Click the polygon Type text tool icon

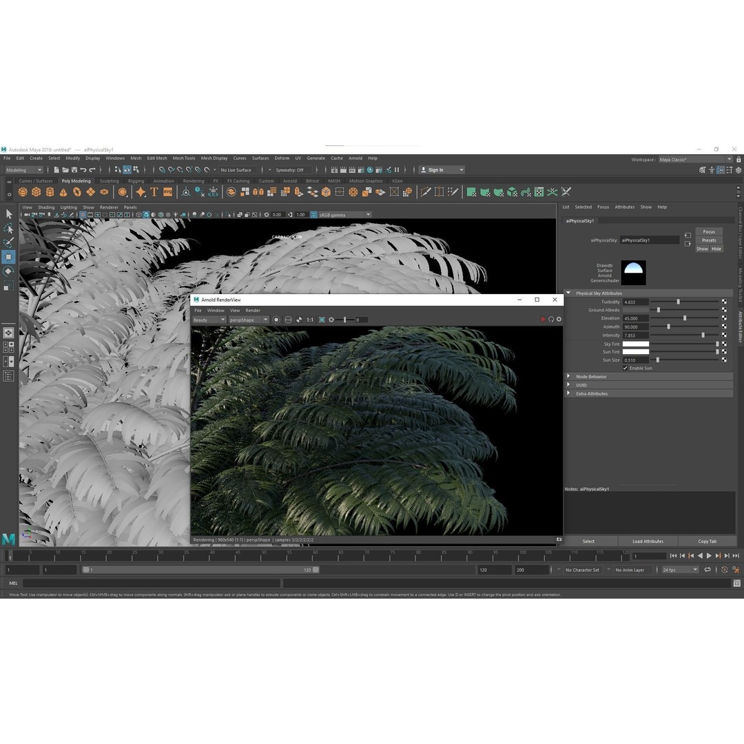tap(154, 192)
